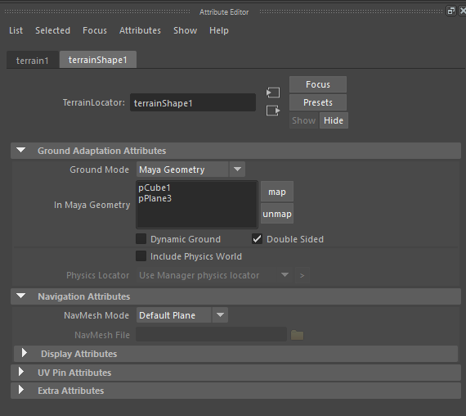
Task: Click the map button
Action: [277, 192]
